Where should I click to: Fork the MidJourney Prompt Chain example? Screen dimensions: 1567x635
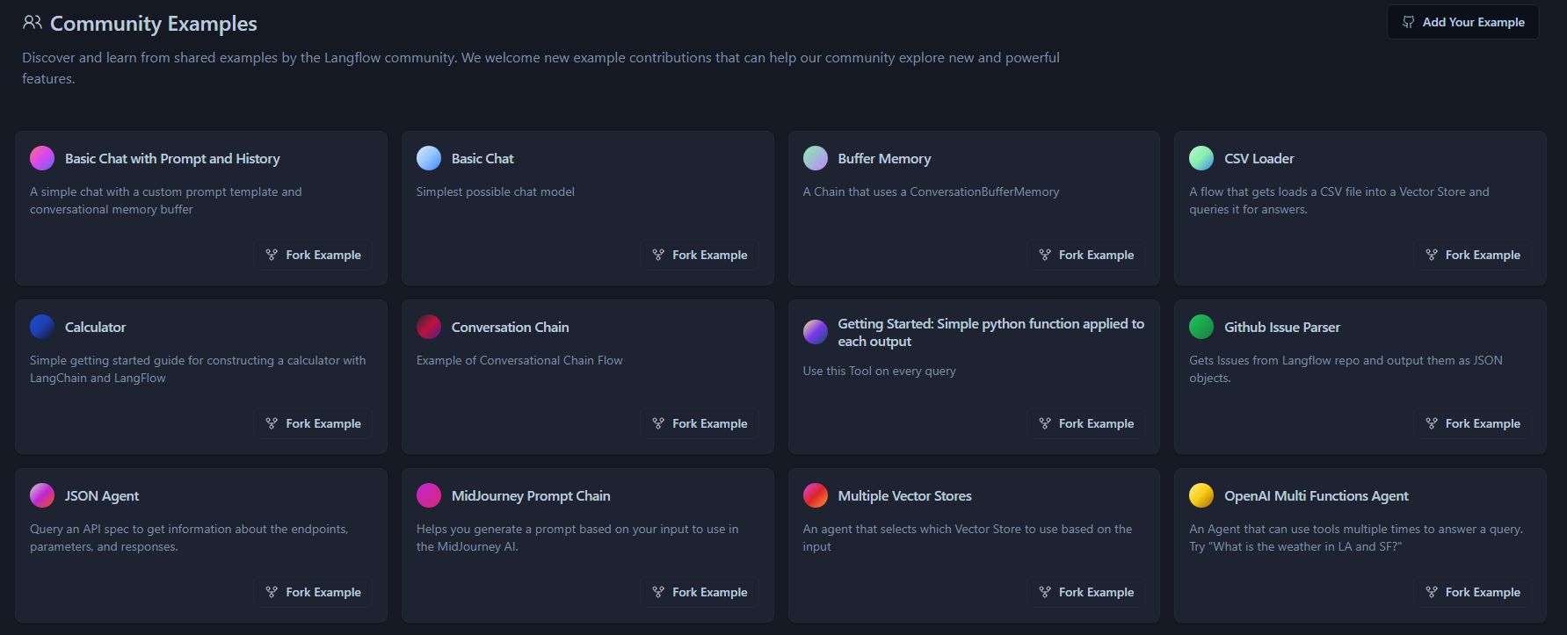click(x=700, y=592)
